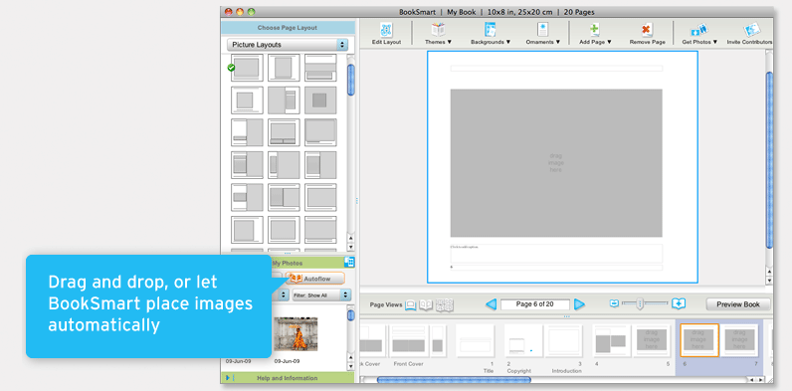The height and width of the screenshot is (391, 792).
Task: Click the Autoflow book icon
Action: click(296, 278)
